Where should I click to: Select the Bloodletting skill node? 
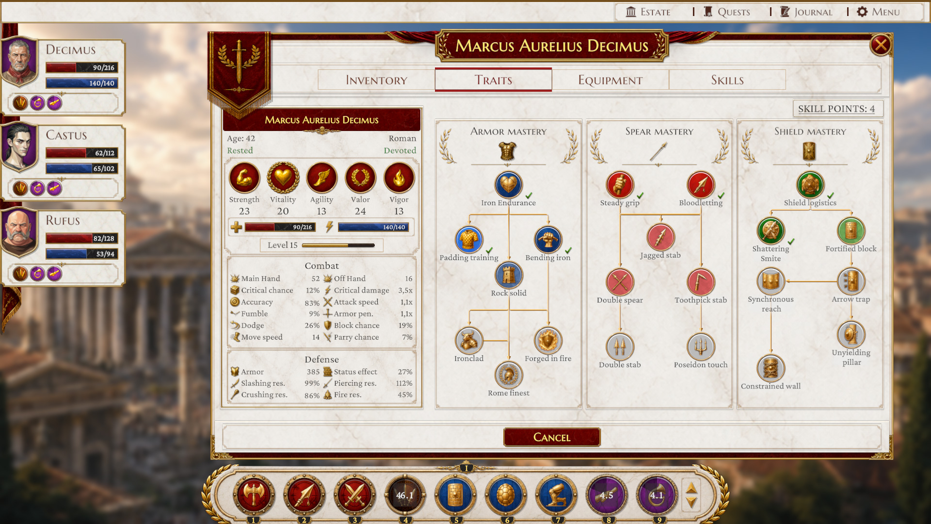pyautogui.click(x=701, y=185)
